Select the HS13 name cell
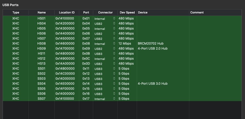 [41, 63]
